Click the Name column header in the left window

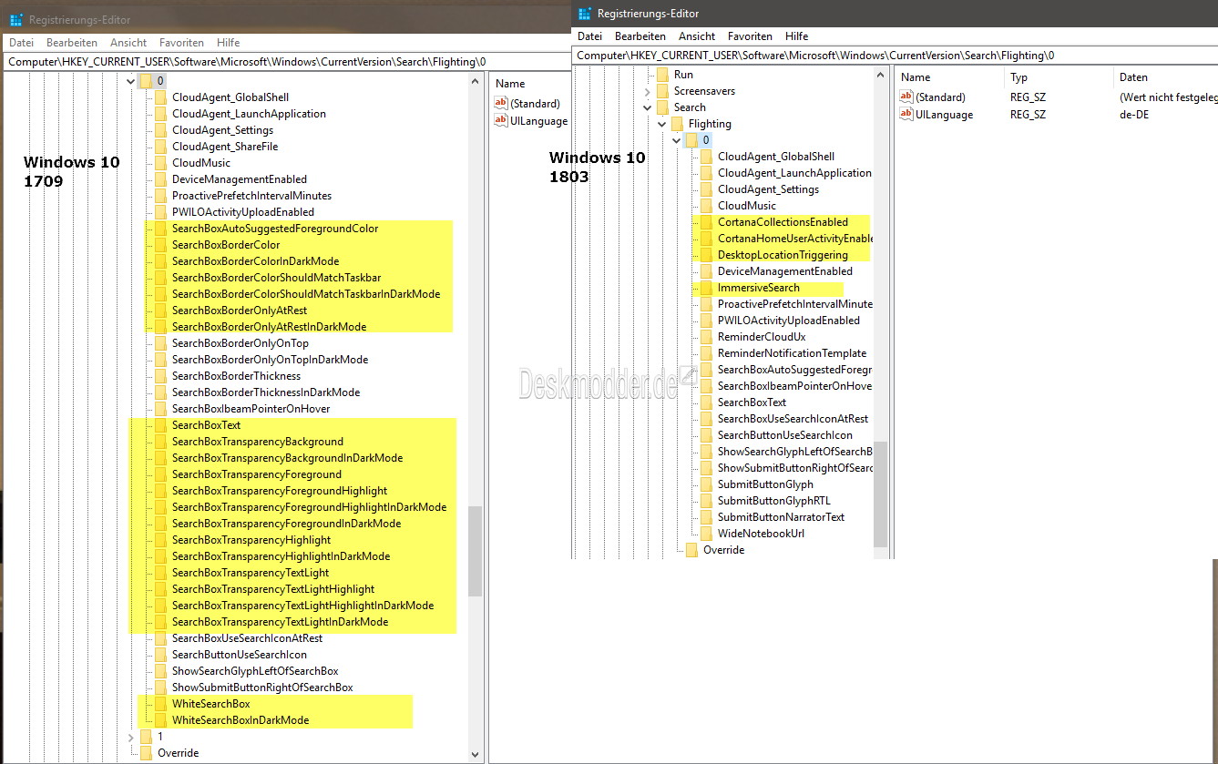pyautogui.click(x=510, y=84)
